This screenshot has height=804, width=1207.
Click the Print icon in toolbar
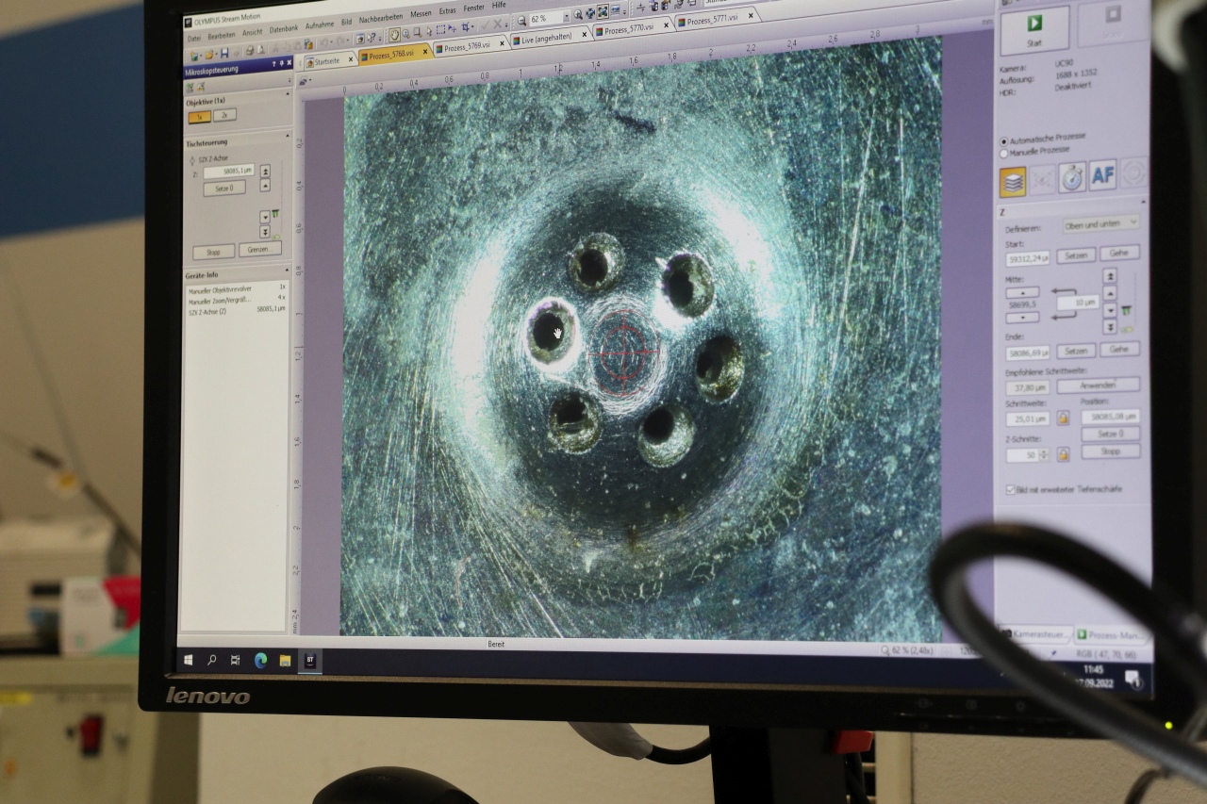(x=249, y=50)
